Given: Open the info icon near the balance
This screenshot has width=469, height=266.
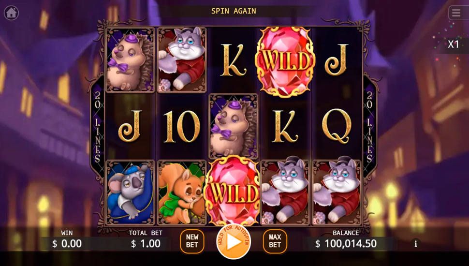Looking at the screenshot, I should click(x=415, y=244).
